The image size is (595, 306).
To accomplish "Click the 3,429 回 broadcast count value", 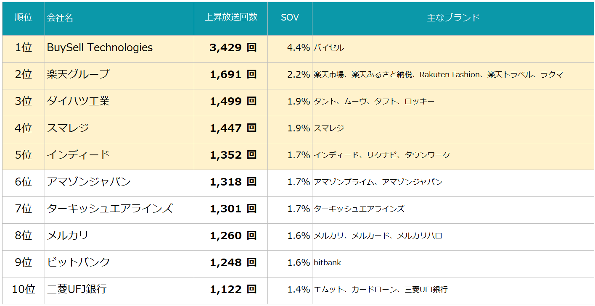I will 233,47.
